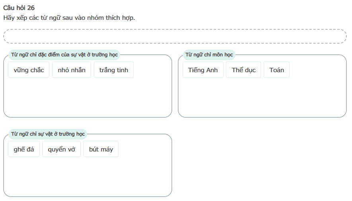Select the 'Tiếng Anh' word chip
352x201 pixels.
point(203,70)
